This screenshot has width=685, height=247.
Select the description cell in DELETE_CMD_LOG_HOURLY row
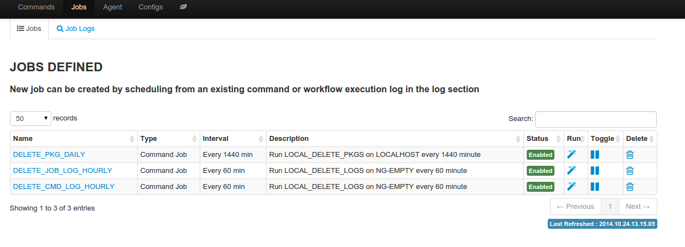(395, 187)
